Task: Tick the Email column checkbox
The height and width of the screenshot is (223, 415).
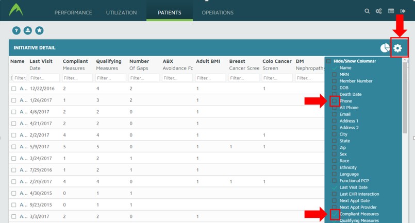Action: 335,114
